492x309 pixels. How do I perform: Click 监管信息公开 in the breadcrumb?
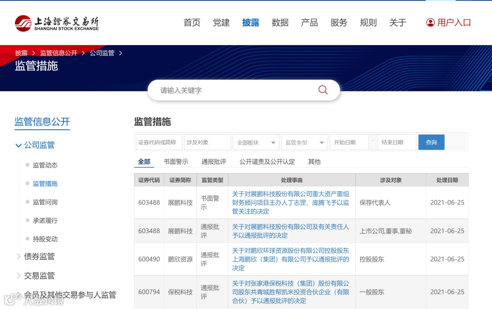point(59,53)
